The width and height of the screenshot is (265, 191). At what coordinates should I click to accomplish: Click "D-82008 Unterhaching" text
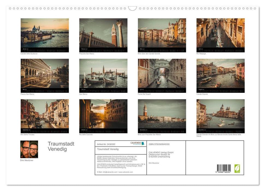pyautogui.click(x=159, y=157)
